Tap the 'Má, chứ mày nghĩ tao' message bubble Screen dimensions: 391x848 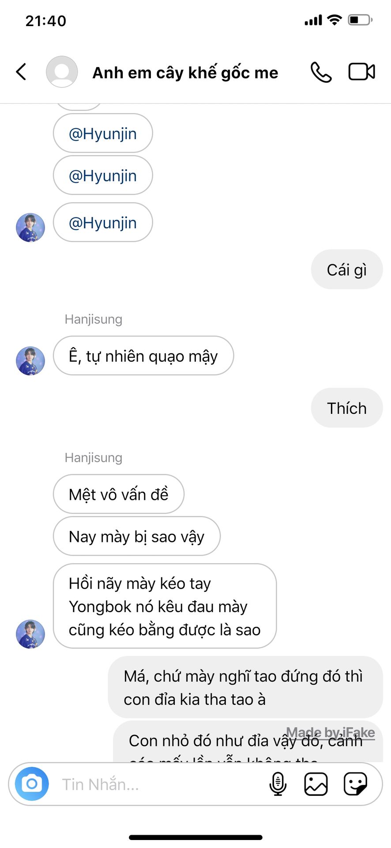click(x=245, y=687)
